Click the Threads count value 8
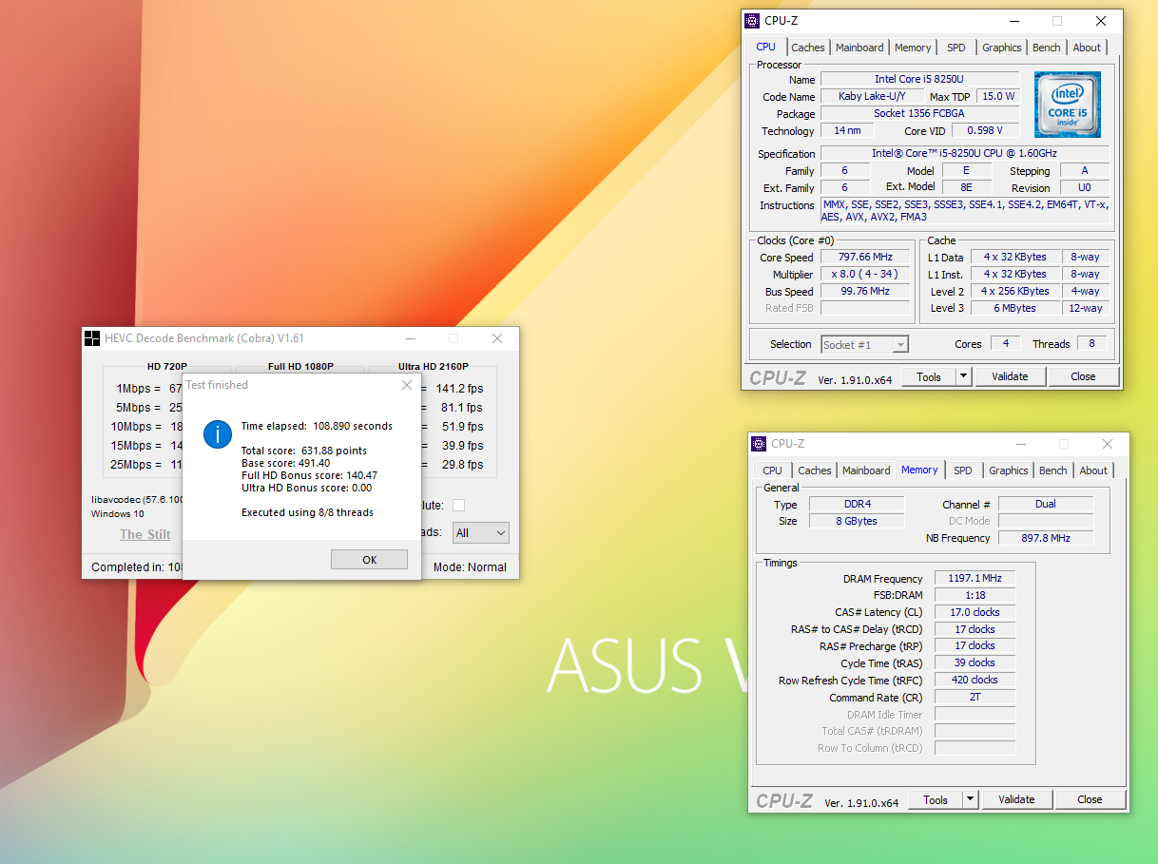The height and width of the screenshot is (864, 1158). (1090, 343)
